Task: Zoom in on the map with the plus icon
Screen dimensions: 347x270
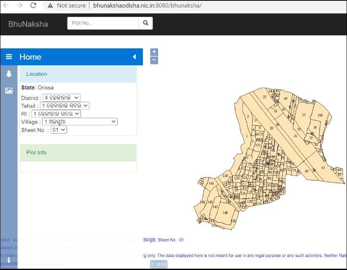Action: coord(154,51)
